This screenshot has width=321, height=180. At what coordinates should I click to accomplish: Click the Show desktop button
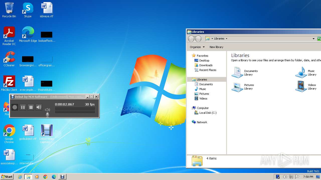pyautogui.click(x=318, y=177)
